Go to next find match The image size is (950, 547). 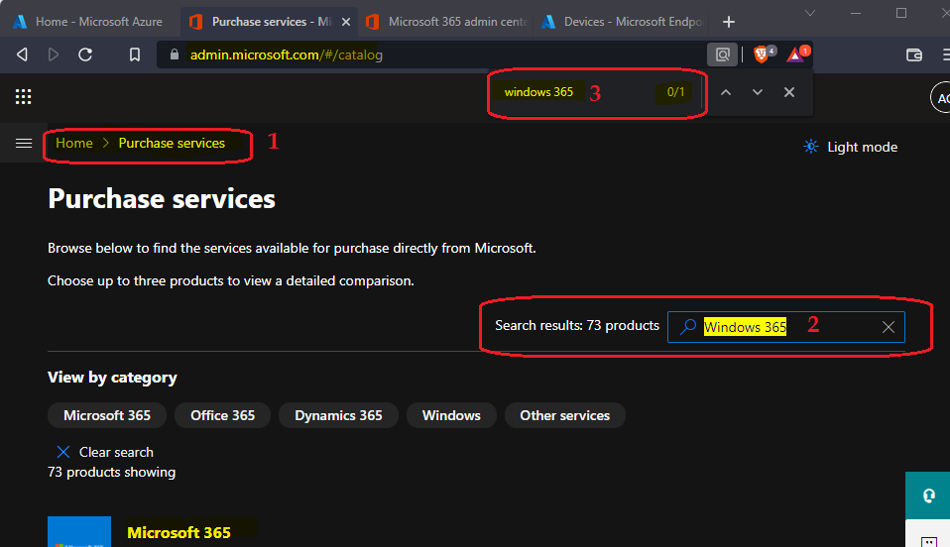click(758, 92)
